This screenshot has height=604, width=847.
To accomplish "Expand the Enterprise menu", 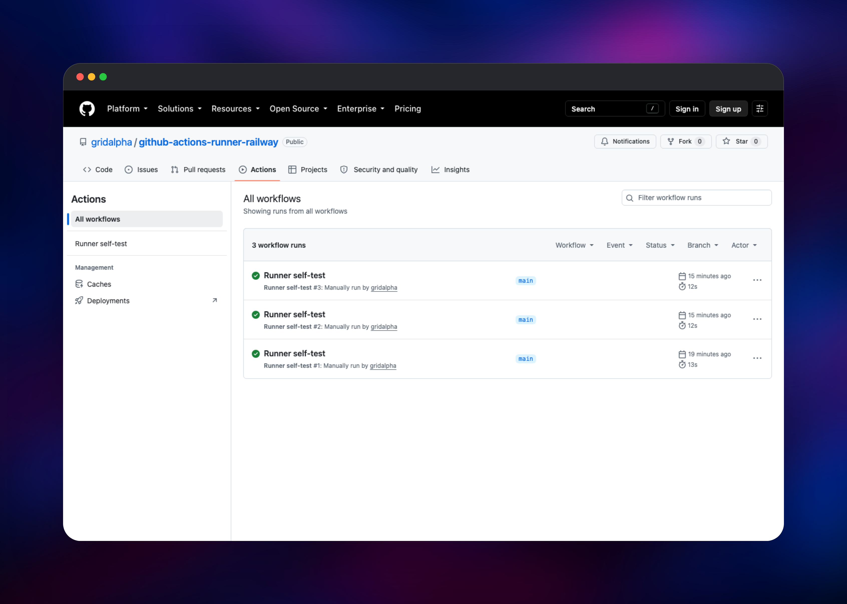I will tap(361, 109).
